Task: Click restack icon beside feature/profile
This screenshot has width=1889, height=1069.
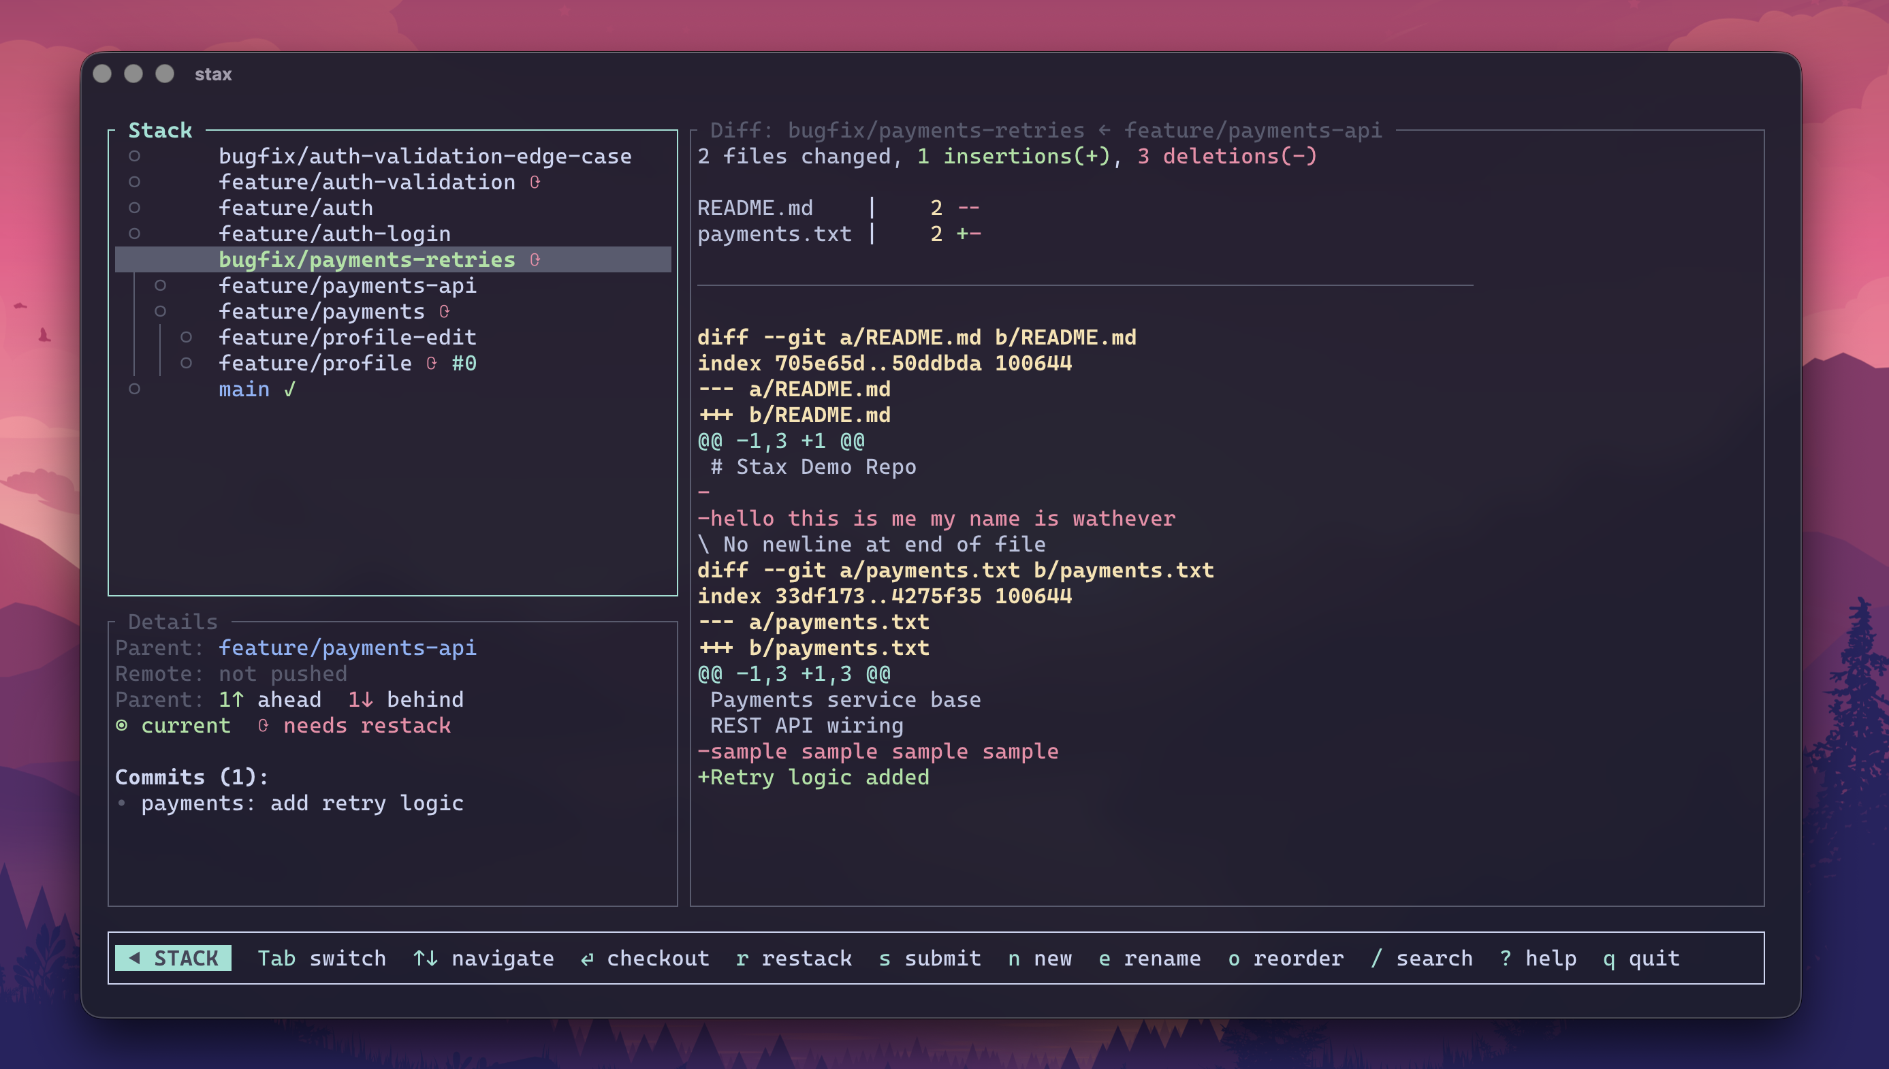Action: (432, 364)
